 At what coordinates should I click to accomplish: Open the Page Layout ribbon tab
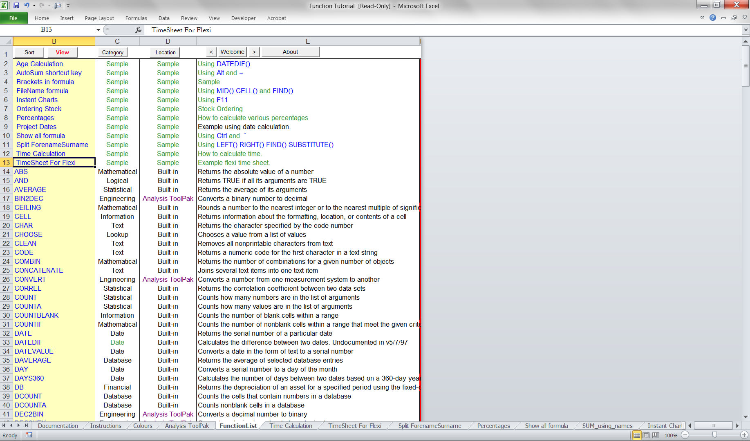99,18
